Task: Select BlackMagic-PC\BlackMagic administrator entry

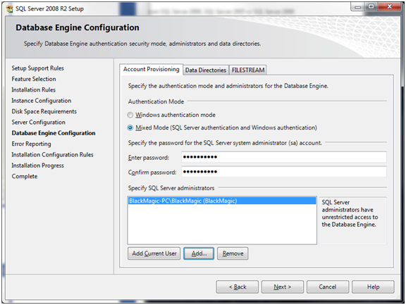Action: click(222, 201)
